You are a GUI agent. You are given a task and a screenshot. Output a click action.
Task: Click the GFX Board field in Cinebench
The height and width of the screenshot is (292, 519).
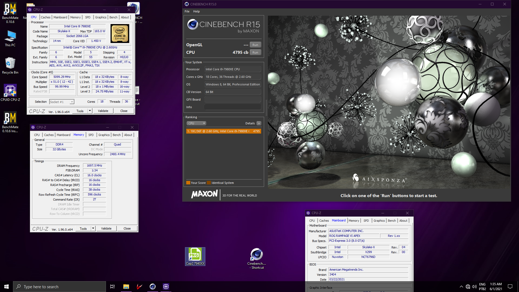232,99
